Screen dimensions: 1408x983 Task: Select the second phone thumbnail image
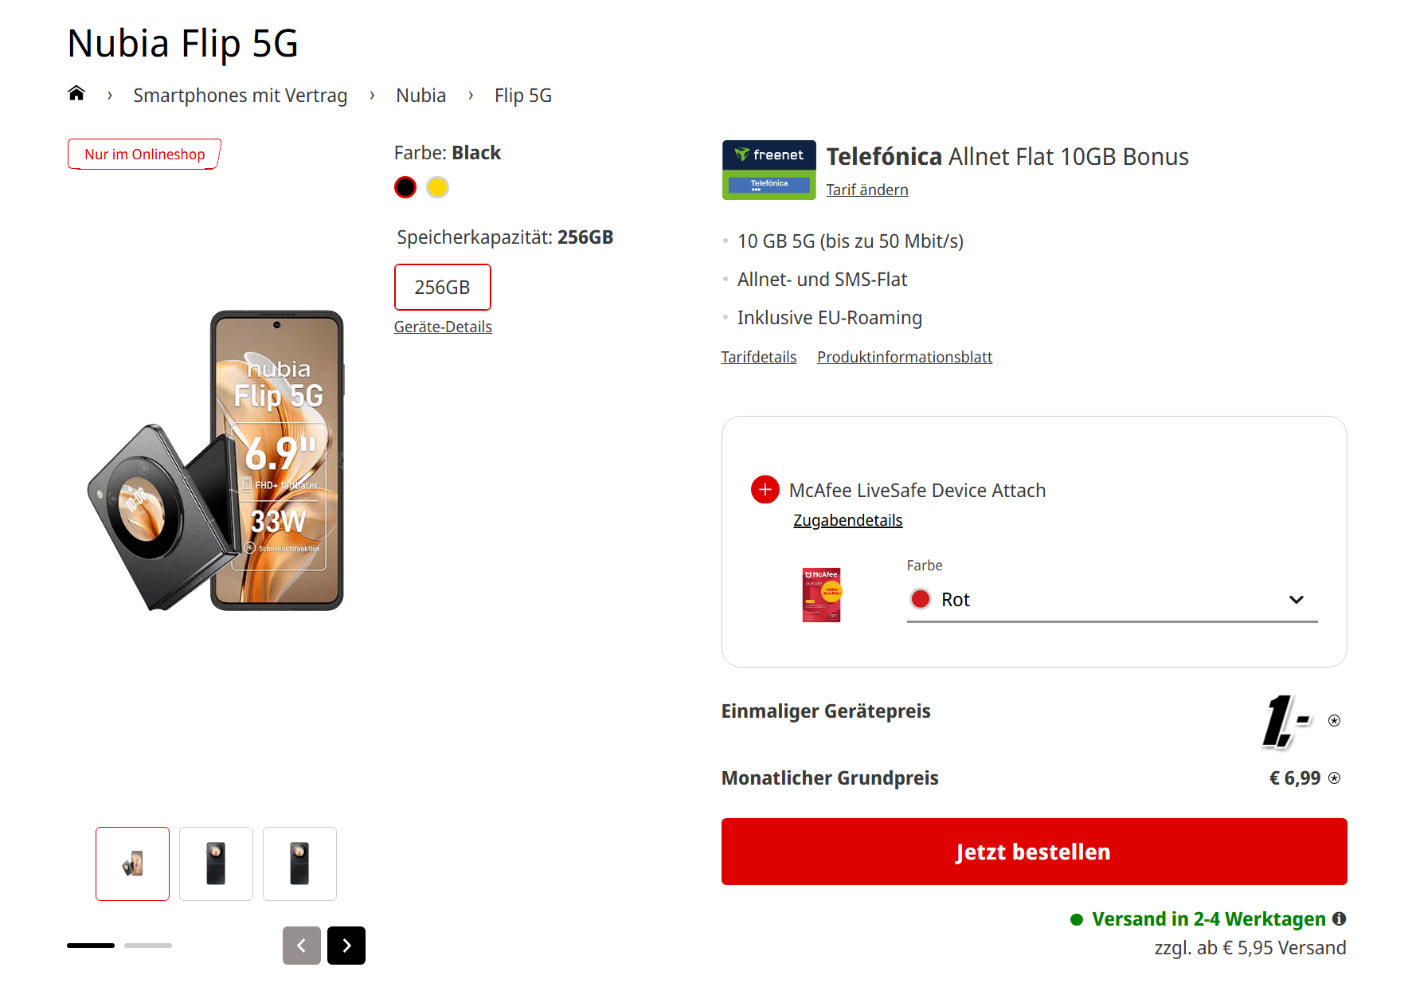click(216, 864)
